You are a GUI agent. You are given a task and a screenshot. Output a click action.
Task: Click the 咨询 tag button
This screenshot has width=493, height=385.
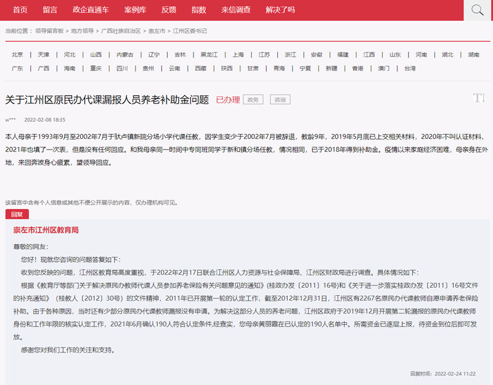click(280, 100)
